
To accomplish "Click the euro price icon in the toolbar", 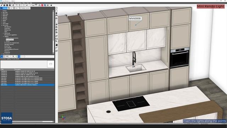I will [13, 5].
